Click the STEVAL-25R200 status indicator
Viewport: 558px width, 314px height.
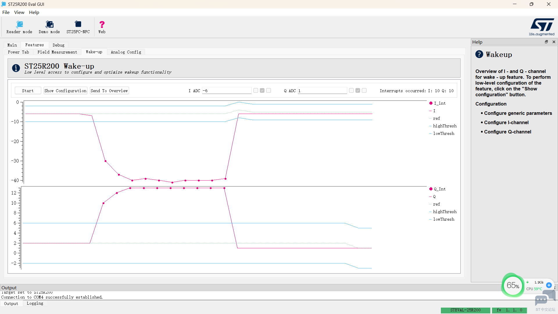(465, 310)
